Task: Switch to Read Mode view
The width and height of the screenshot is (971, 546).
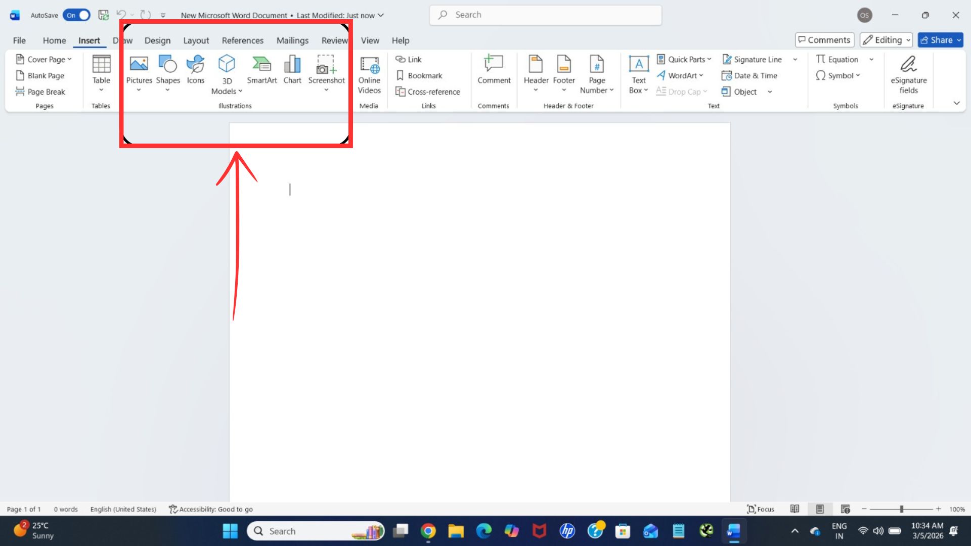Action: click(795, 509)
